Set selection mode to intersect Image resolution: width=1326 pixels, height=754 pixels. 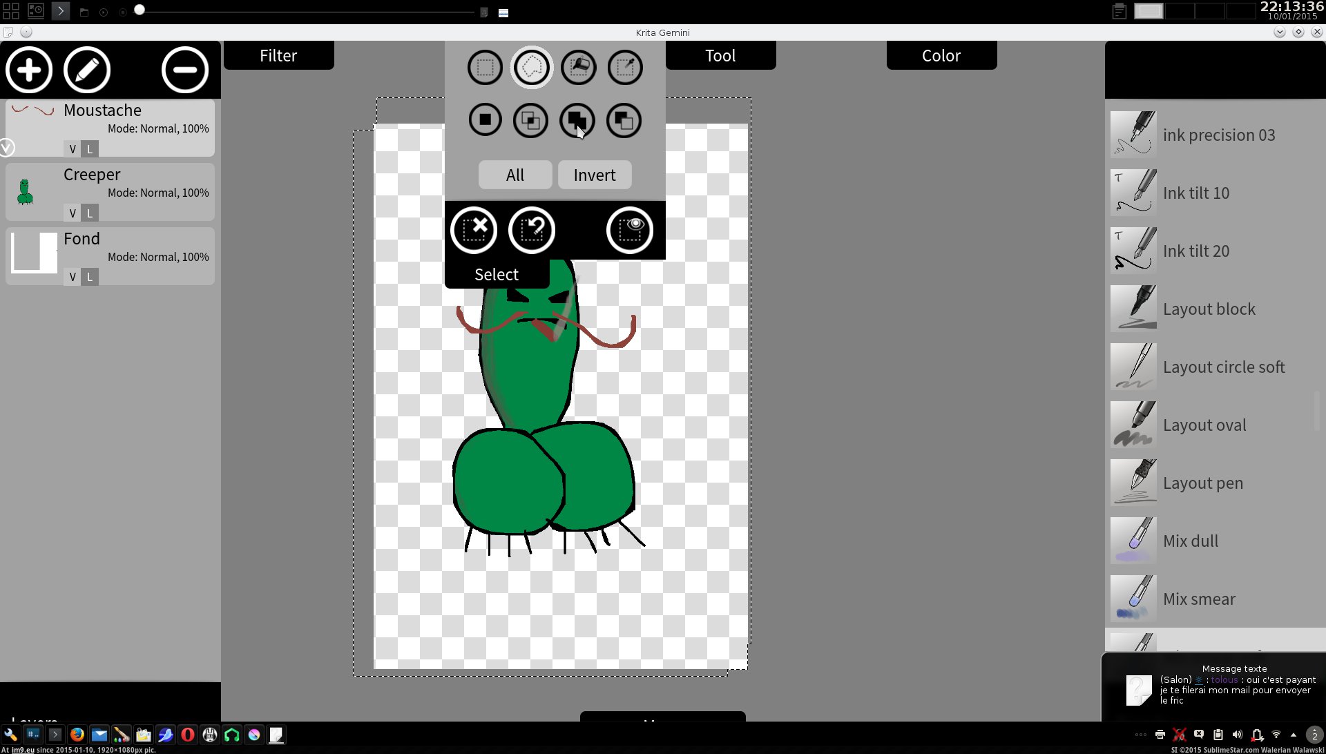(x=531, y=120)
